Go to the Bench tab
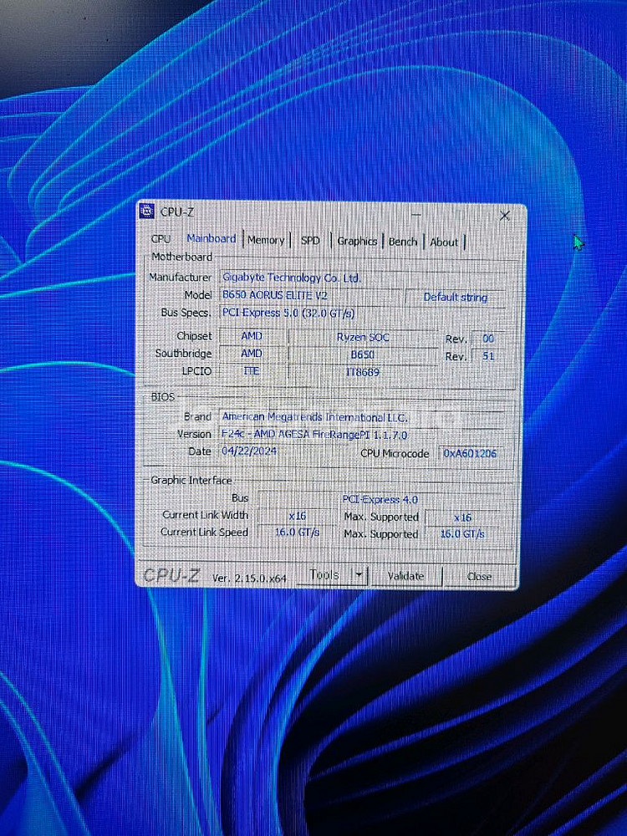This screenshot has height=836, width=627. point(403,242)
